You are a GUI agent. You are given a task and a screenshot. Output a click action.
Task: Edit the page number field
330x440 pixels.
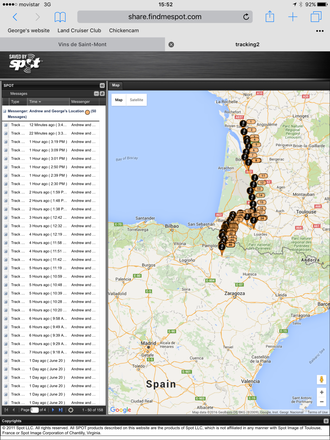tap(34, 410)
